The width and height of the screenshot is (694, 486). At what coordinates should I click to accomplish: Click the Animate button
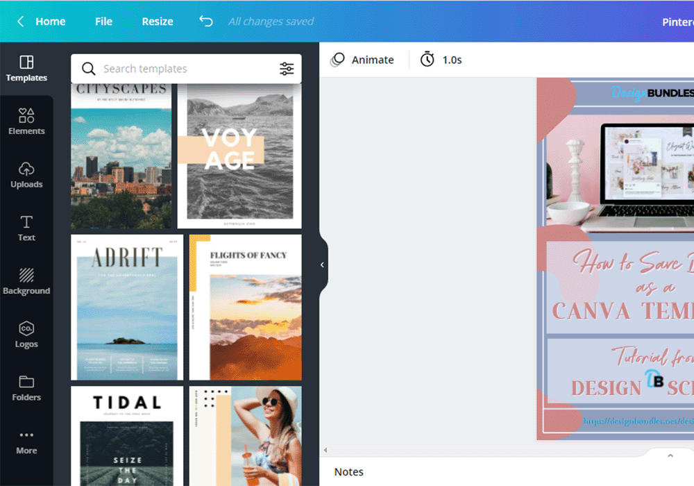pos(362,60)
